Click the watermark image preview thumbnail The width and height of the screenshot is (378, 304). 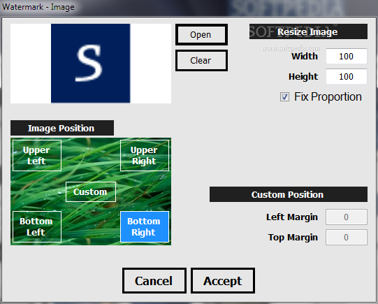91,64
